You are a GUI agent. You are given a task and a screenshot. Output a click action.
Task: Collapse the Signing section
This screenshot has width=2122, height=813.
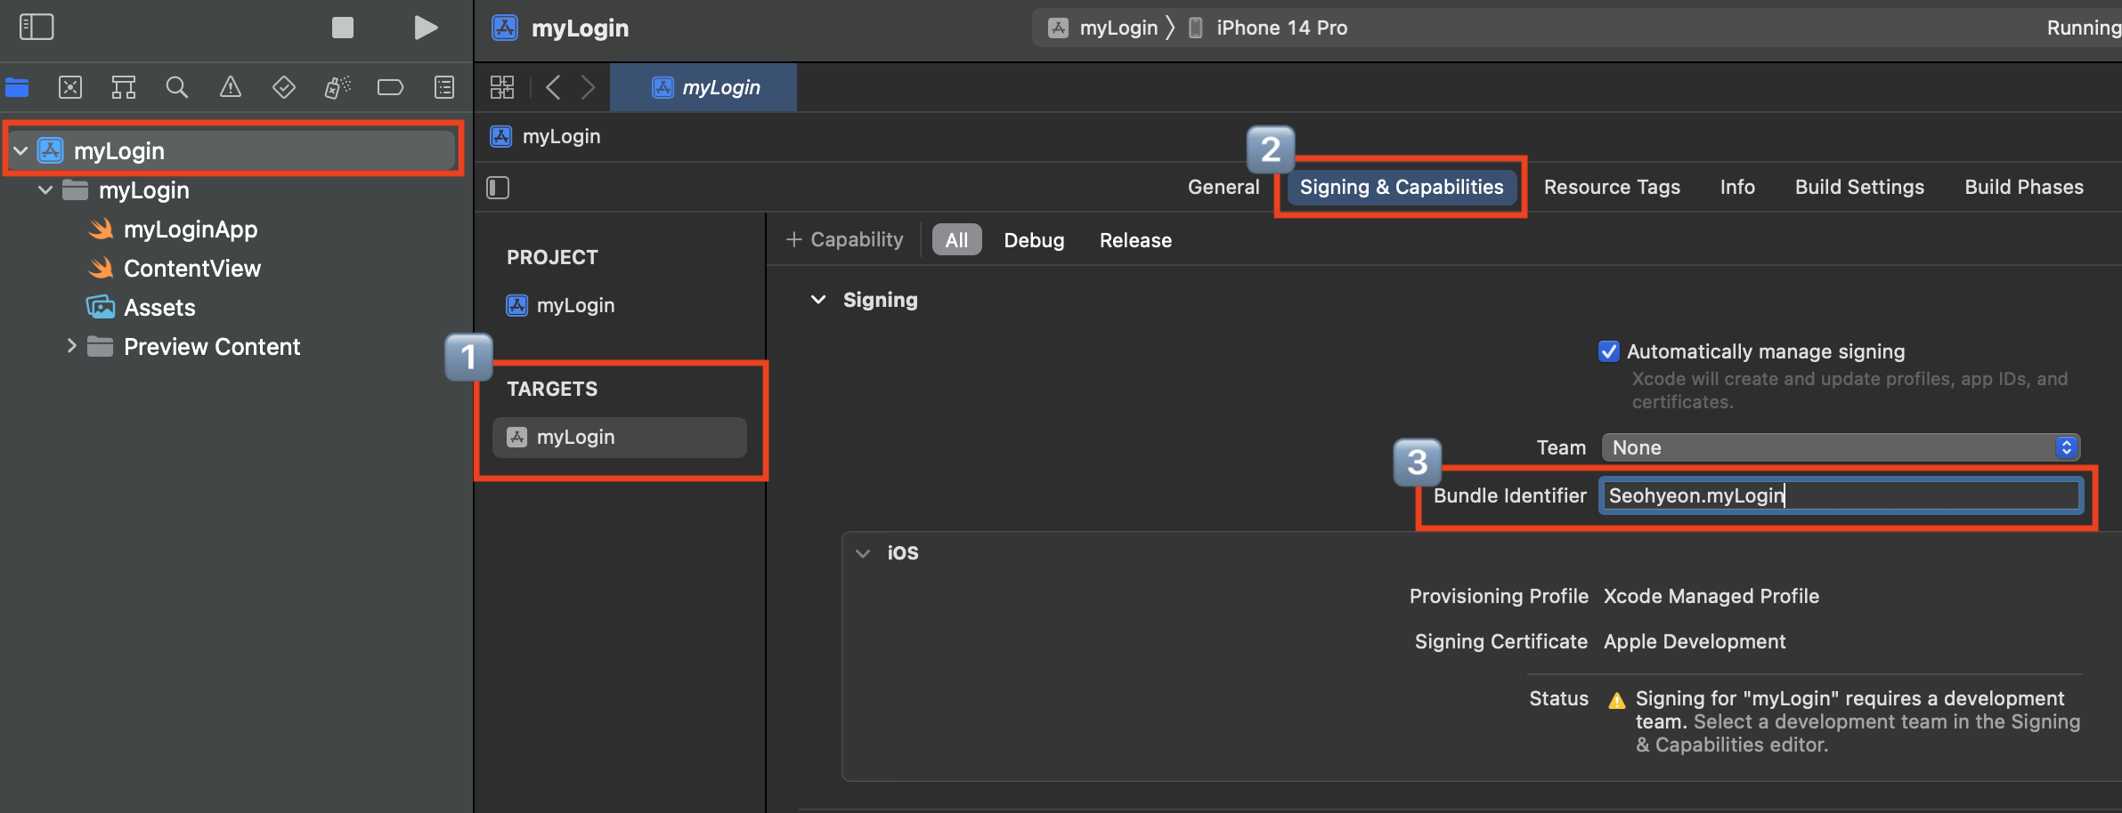[x=818, y=300]
